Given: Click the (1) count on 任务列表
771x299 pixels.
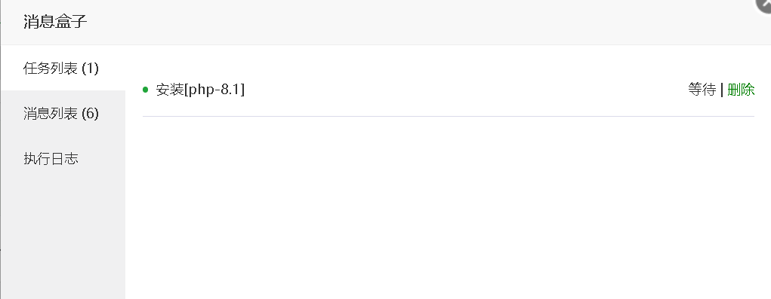Looking at the screenshot, I should point(90,68).
